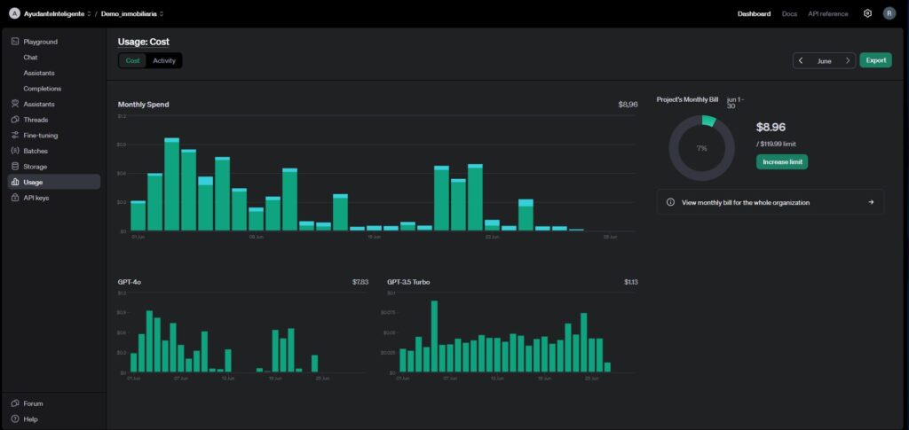This screenshot has width=909, height=430.
Task: Click the Forum icon in the sidebar
Action: coord(15,403)
